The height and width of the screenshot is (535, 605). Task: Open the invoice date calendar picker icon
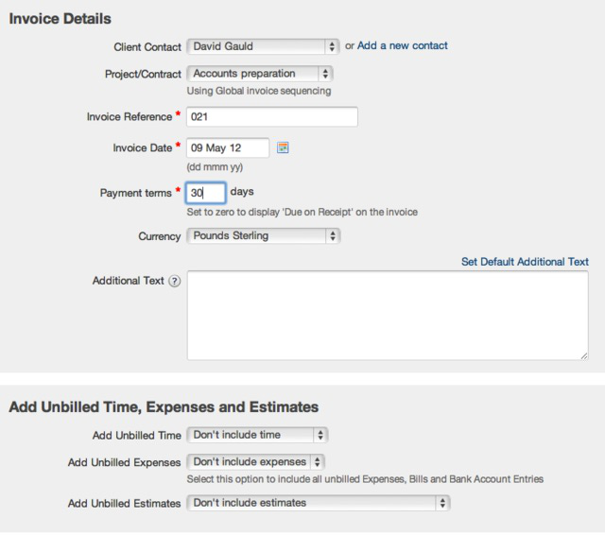[283, 147]
